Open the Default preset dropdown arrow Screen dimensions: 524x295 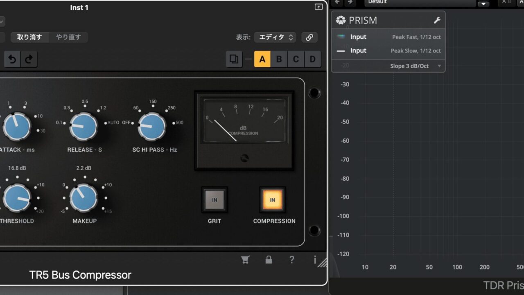click(483, 4)
